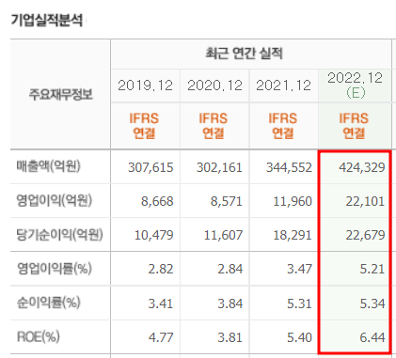Select operating profit value 8,668
396x358 pixels.
(157, 201)
